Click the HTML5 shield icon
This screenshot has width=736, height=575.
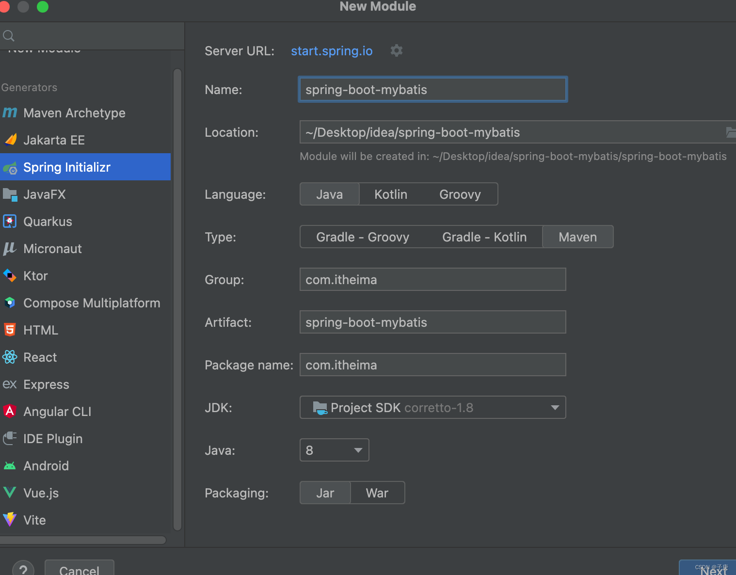click(x=10, y=330)
